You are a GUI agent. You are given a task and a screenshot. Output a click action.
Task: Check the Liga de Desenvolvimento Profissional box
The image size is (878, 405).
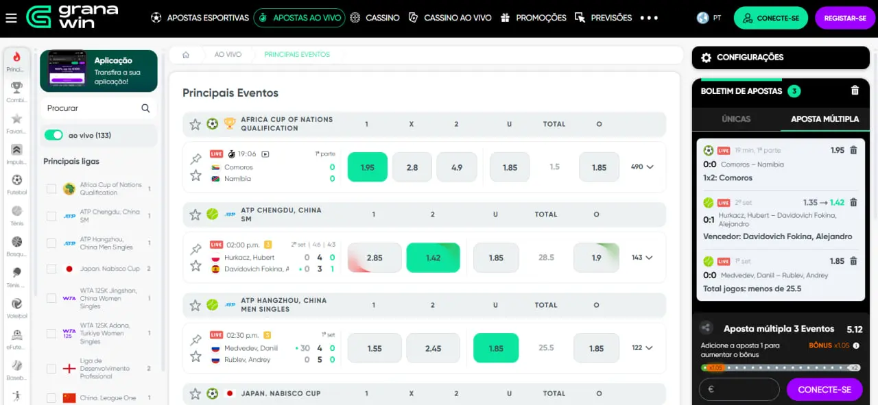coord(51,369)
